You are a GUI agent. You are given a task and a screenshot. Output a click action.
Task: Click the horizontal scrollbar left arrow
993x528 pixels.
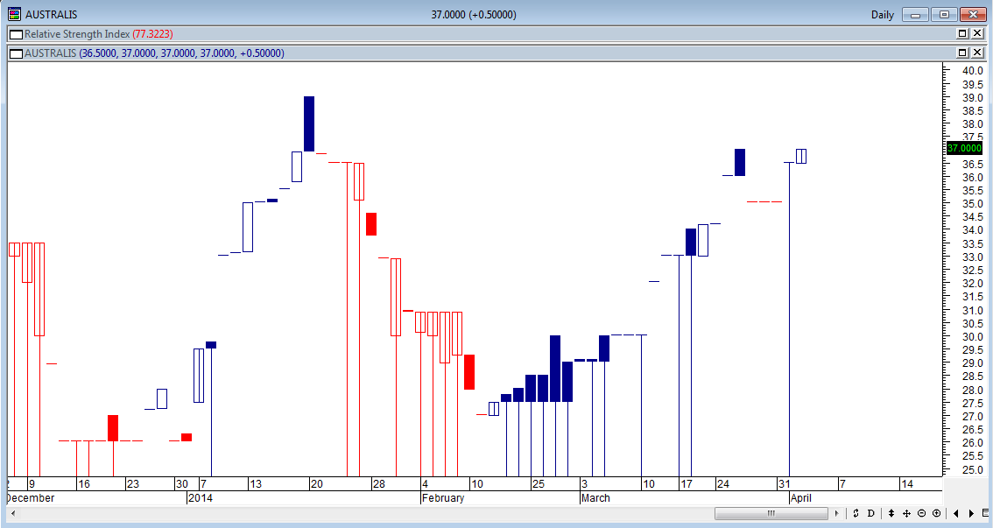pyautogui.click(x=13, y=513)
